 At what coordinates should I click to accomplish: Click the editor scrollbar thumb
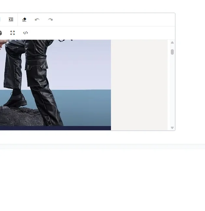pyautogui.click(x=172, y=52)
